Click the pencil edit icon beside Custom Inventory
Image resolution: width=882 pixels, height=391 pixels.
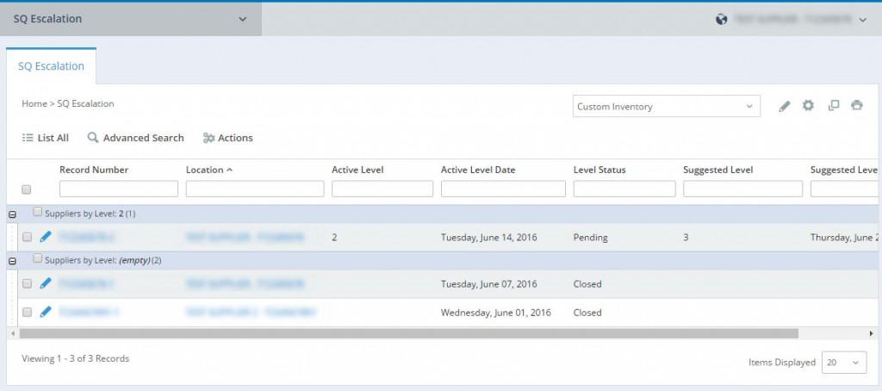[785, 106]
